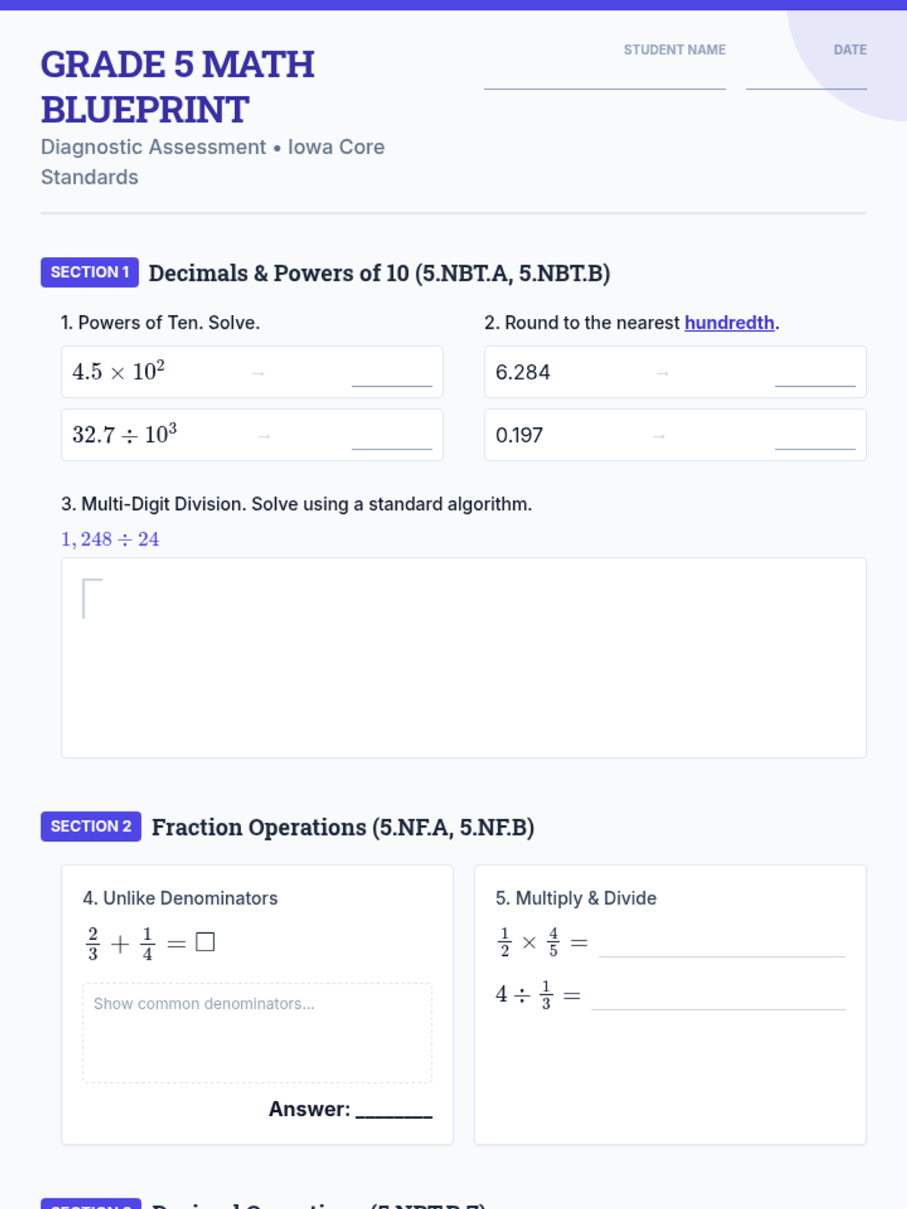Click the arrow icon next to 0.197
Image resolution: width=907 pixels, height=1209 pixels.
[659, 436]
